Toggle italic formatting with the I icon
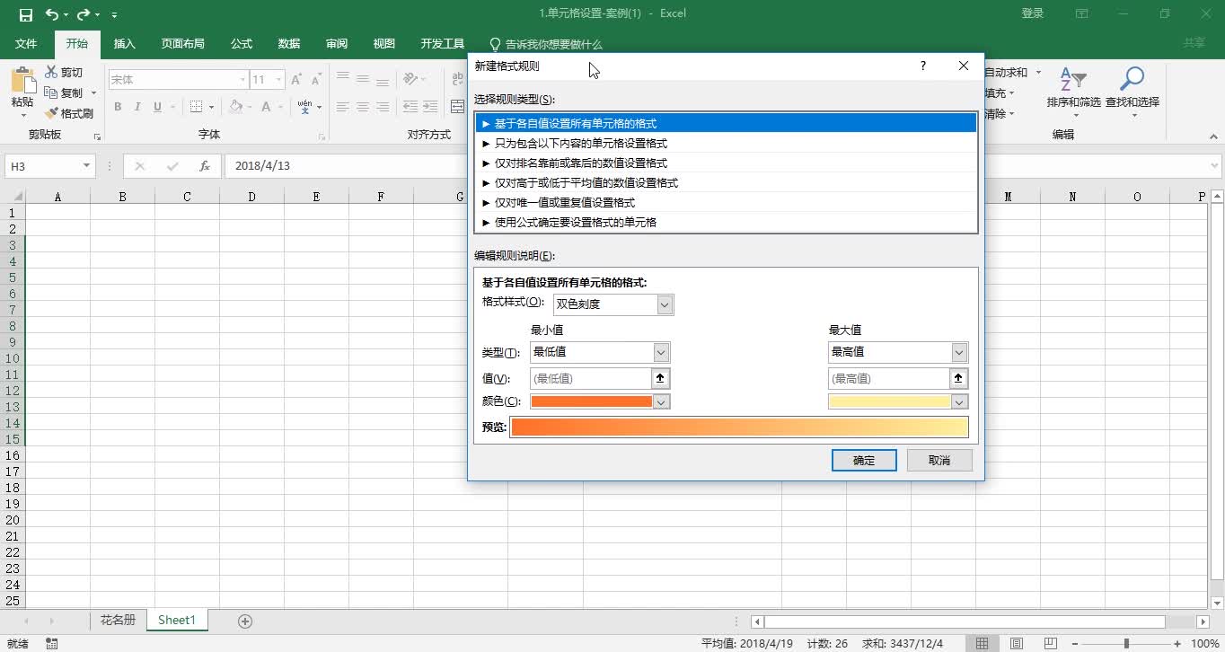This screenshot has width=1225, height=652. 137,106
